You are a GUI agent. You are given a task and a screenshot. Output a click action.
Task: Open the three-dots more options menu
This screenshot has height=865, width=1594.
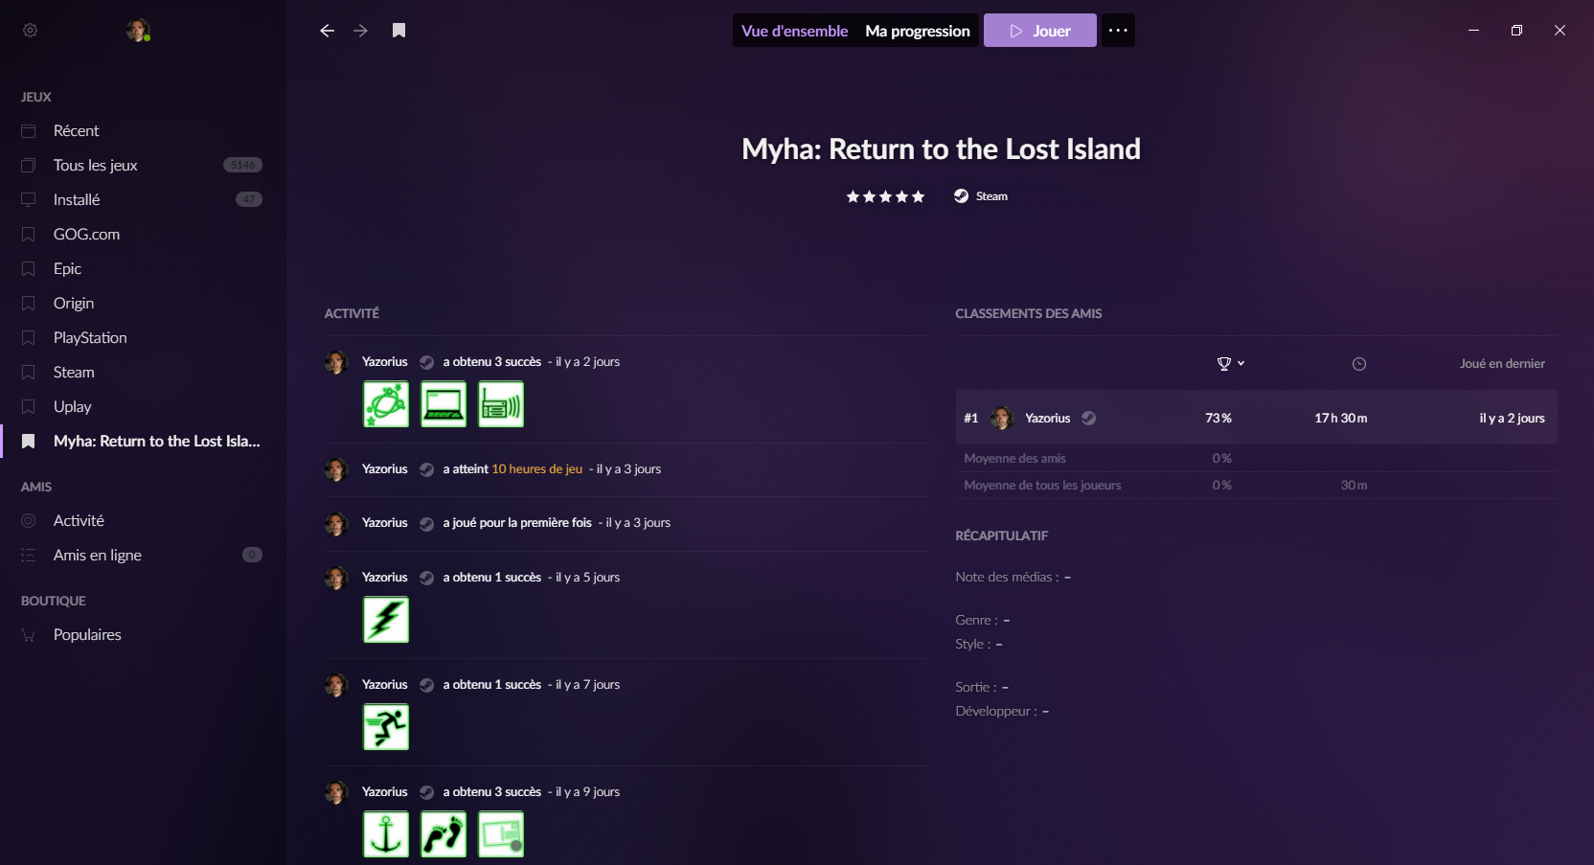[1117, 31]
